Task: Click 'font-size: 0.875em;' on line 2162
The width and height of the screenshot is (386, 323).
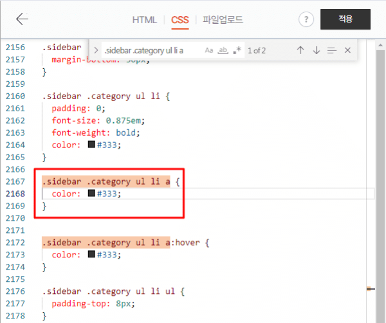Action: [x=98, y=120]
